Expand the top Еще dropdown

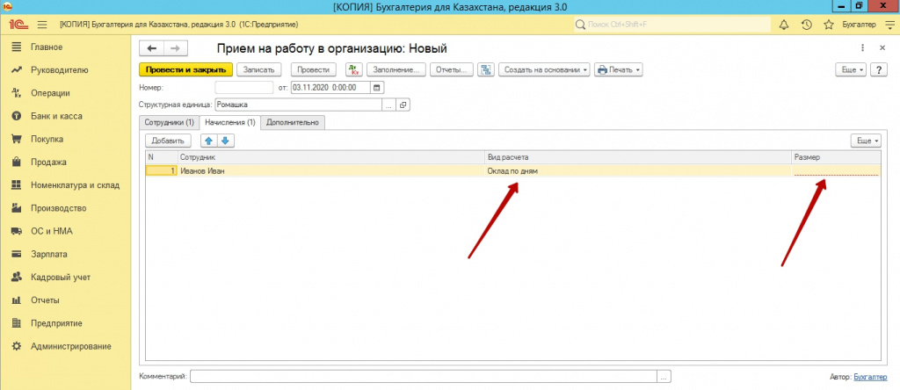(852, 70)
